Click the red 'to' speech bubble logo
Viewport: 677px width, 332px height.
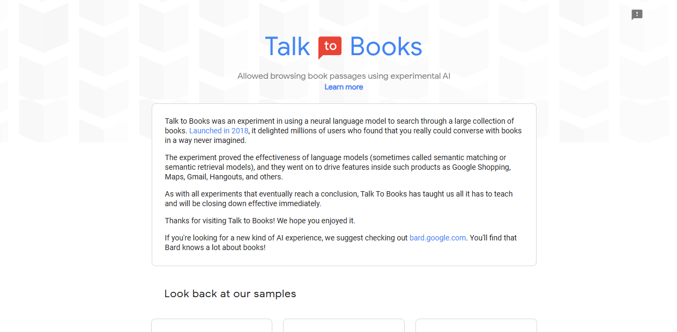pos(330,47)
